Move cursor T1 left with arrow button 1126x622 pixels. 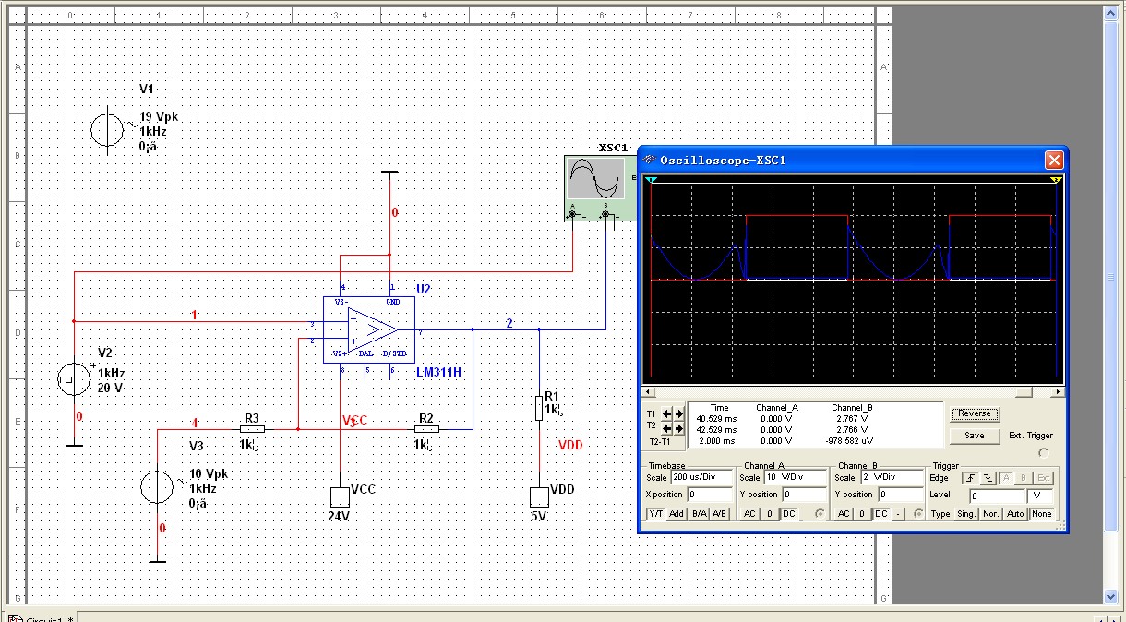(x=667, y=415)
